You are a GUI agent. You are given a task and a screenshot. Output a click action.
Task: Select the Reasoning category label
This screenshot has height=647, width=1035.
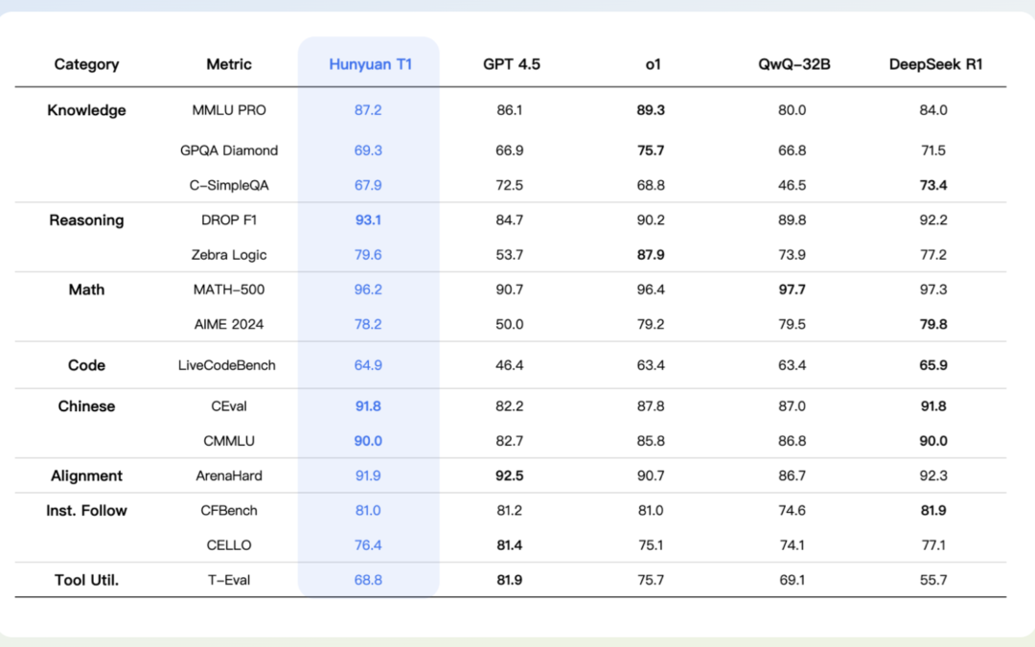click(x=86, y=220)
